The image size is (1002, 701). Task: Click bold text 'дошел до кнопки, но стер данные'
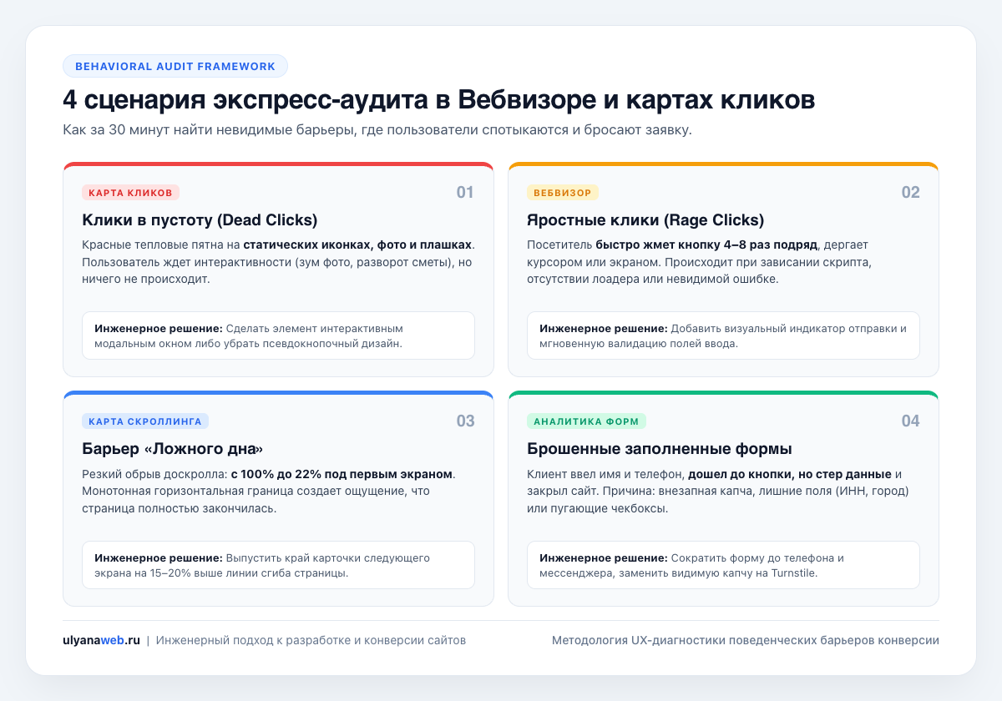[x=790, y=474]
